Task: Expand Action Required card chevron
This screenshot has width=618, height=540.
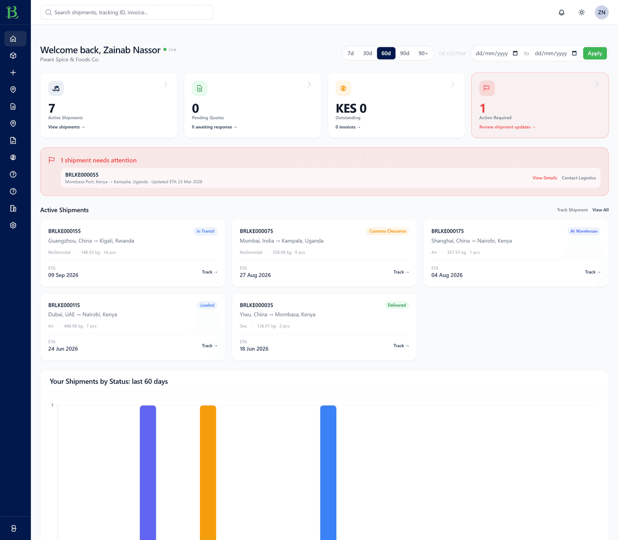Action: 597,85
